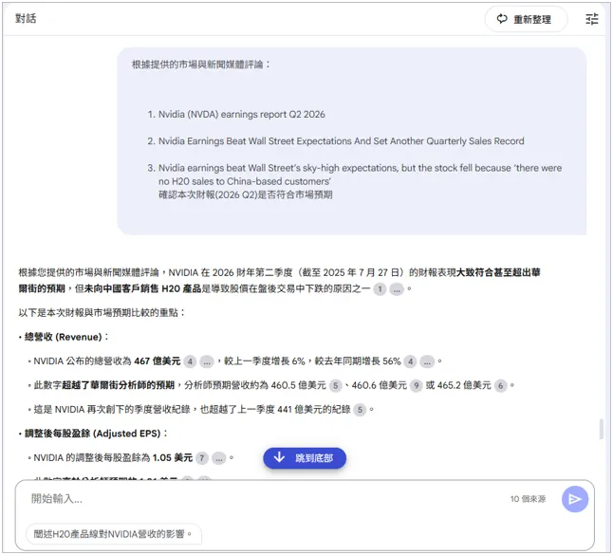The width and height of the screenshot is (613, 555).
Task: Click text Nvidia Earnings Beat Wall Street Expectations
Action: tap(255, 141)
